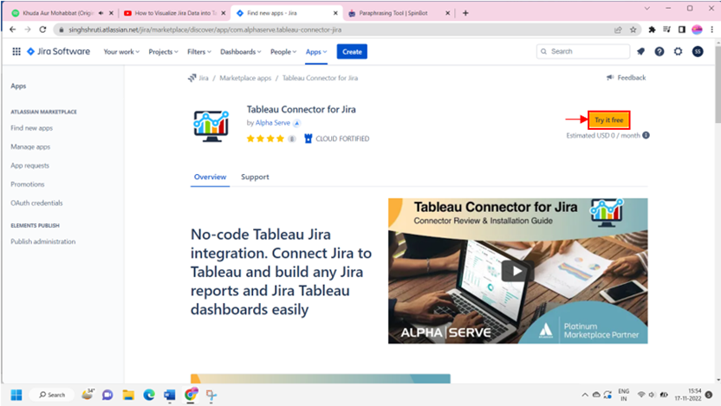Click the share page icon in address bar
The width and height of the screenshot is (721, 406).
tap(618, 29)
